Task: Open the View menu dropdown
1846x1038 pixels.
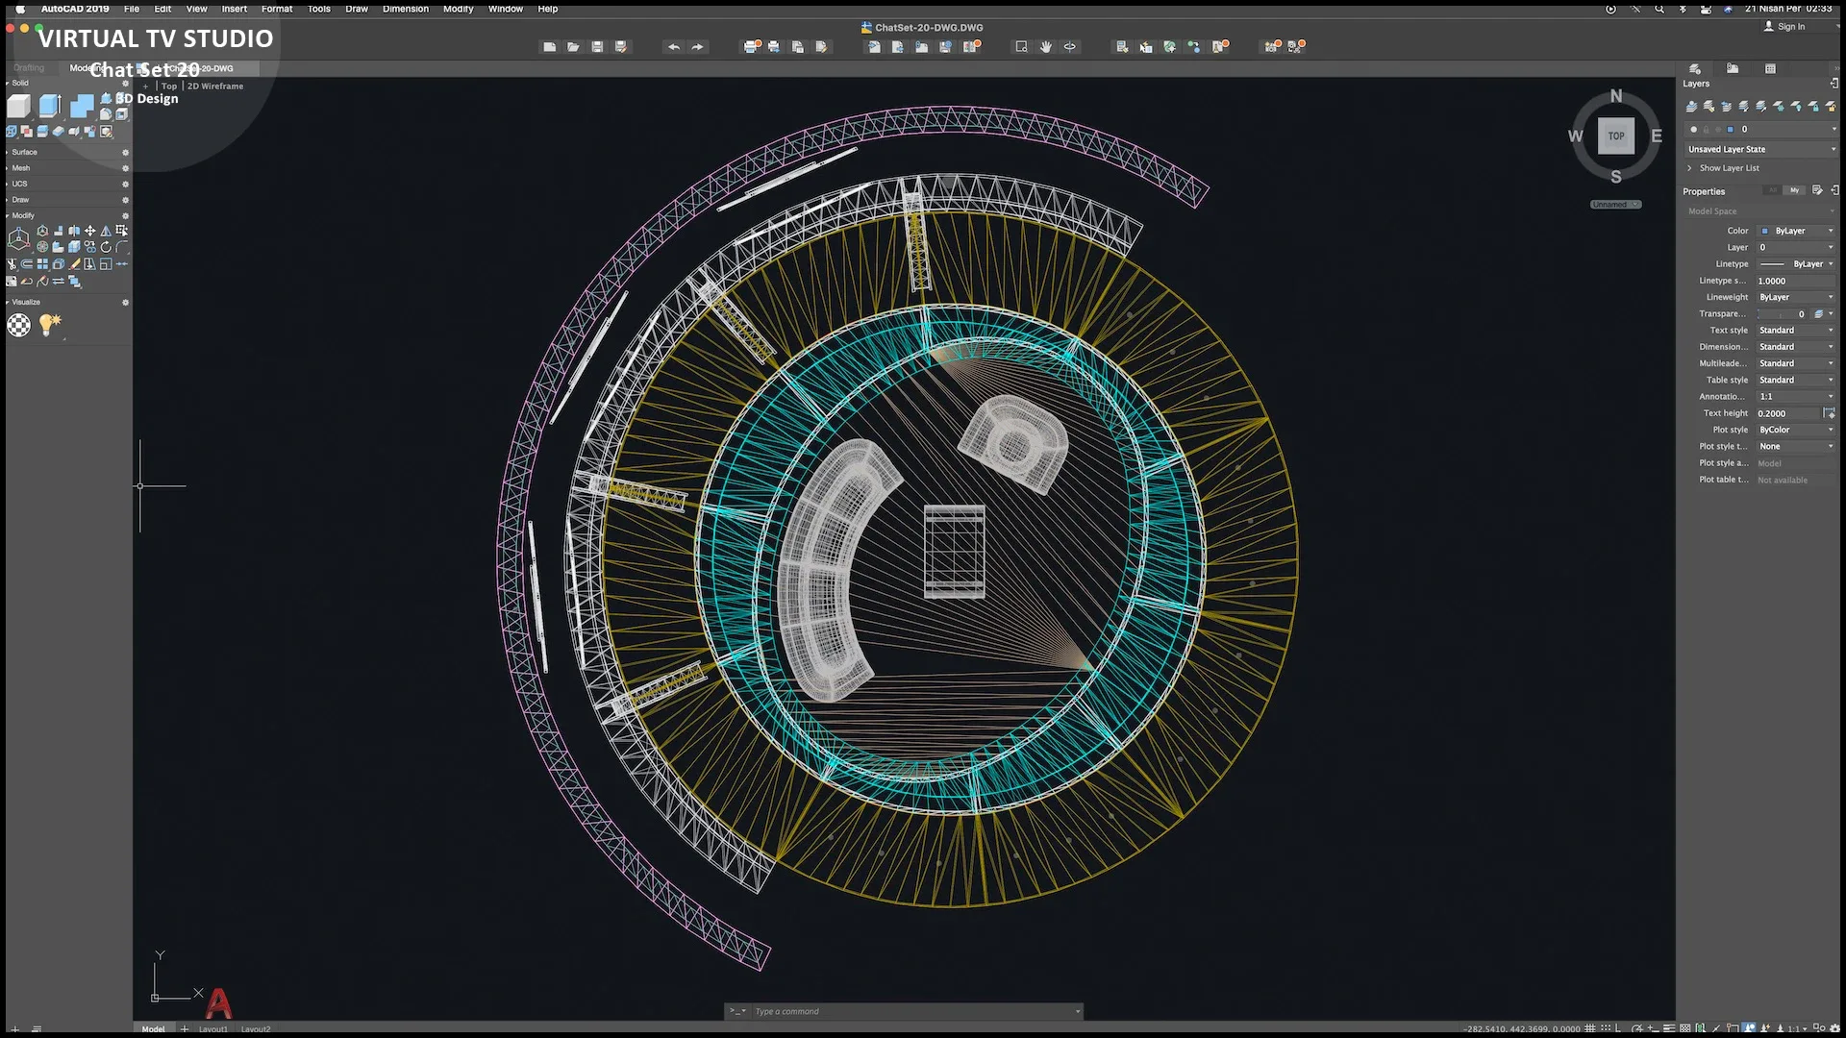Action: [195, 9]
